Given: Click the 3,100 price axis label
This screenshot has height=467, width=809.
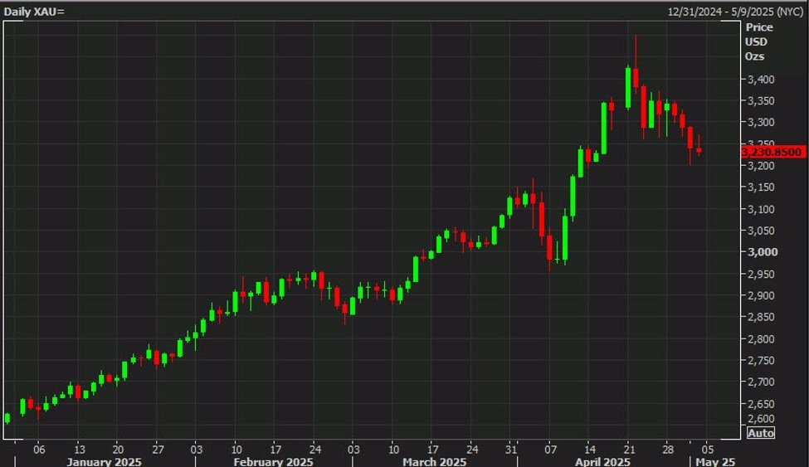Looking at the screenshot, I should coord(761,209).
